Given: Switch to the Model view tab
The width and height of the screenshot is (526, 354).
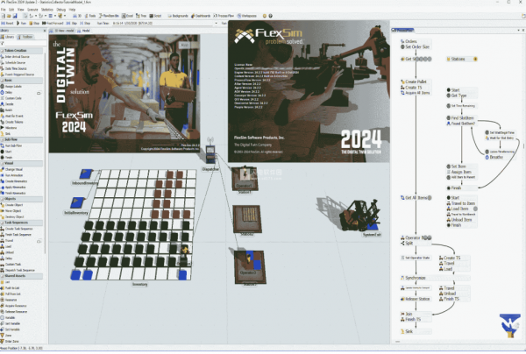Looking at the screenshot, I should point(84,31).
